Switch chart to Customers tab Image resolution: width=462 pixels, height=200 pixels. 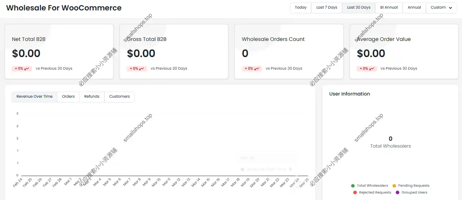(120, 97)
